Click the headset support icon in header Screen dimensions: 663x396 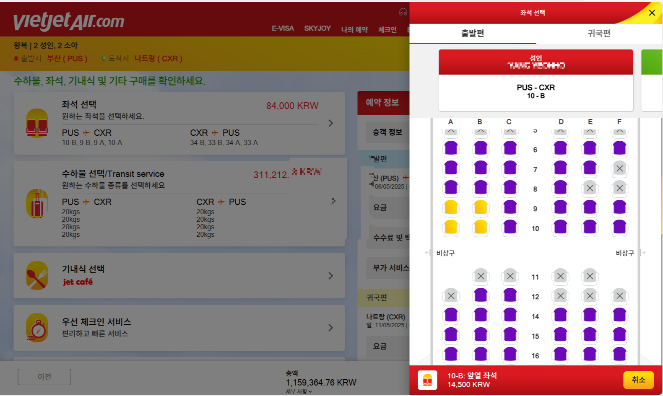403,12
